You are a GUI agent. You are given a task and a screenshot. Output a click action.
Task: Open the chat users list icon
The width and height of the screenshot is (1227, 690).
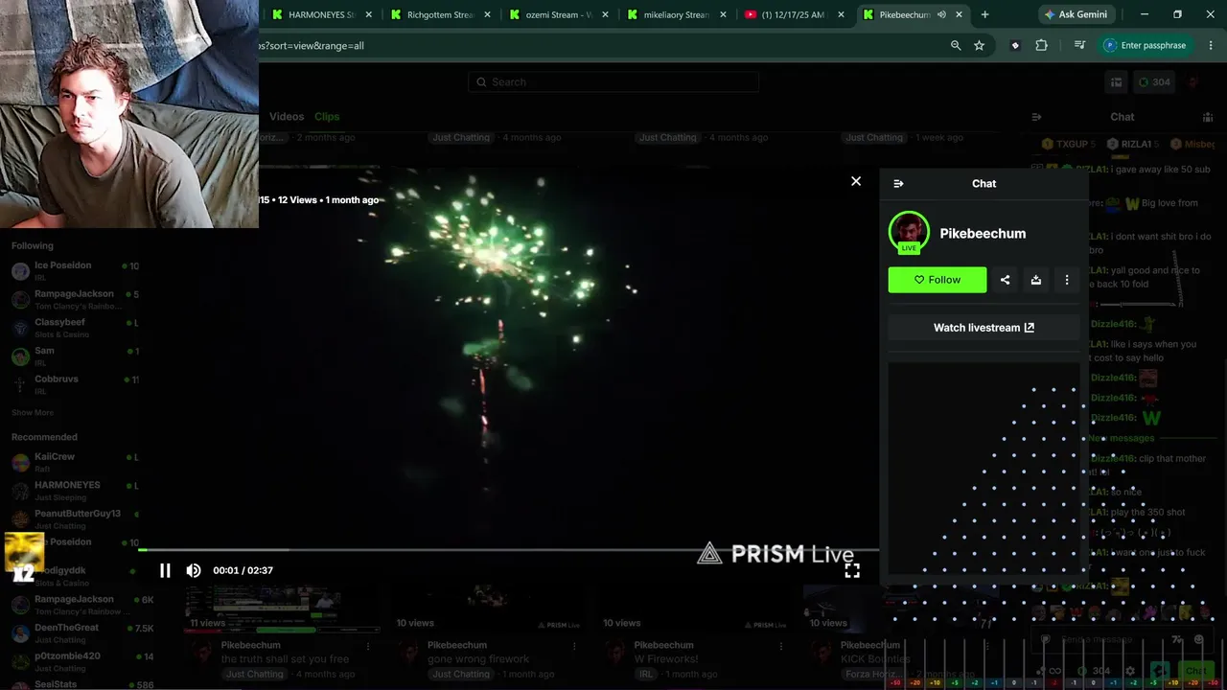(x=1208, y=117)
